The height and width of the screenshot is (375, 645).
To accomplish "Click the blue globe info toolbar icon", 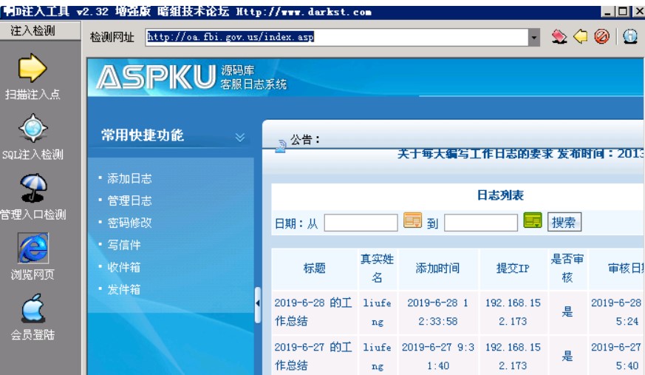I will (629, 37).
